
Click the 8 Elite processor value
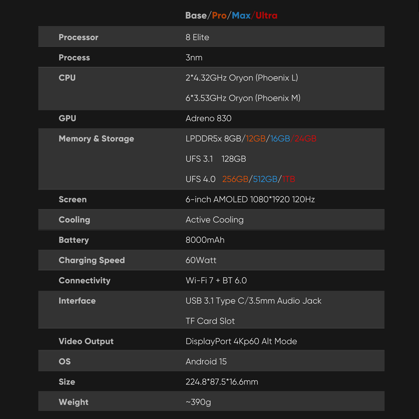click(197, 37)
